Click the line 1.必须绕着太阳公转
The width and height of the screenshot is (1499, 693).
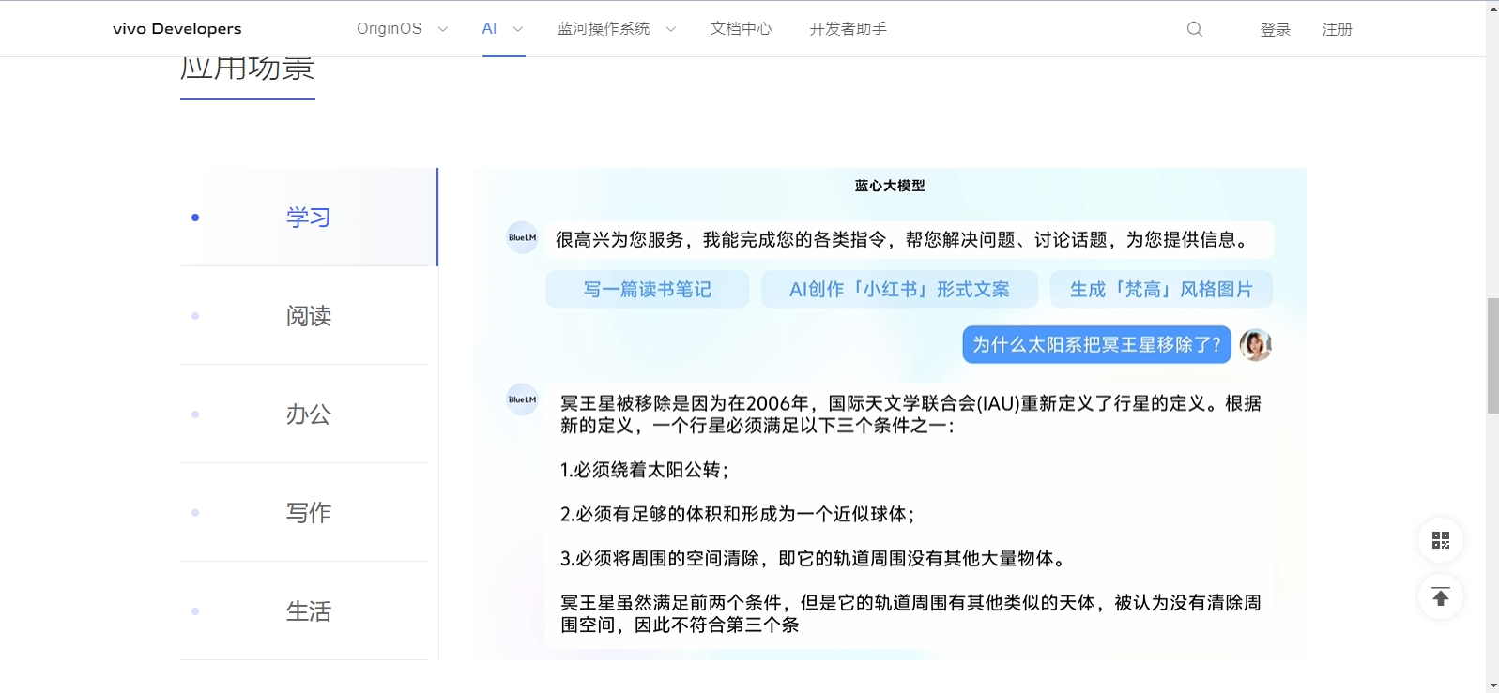pyautogui.click(x=644, y=470)
